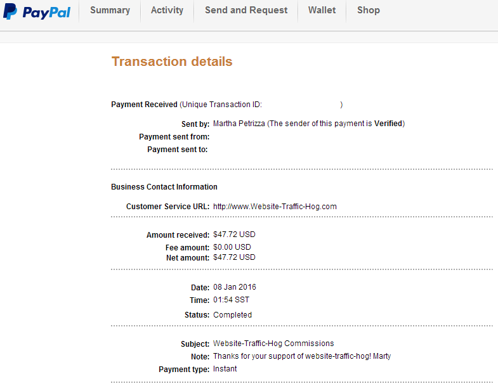Click the Instant payment type value
Viewport: 498px width, 386px height.
point(225,369)
